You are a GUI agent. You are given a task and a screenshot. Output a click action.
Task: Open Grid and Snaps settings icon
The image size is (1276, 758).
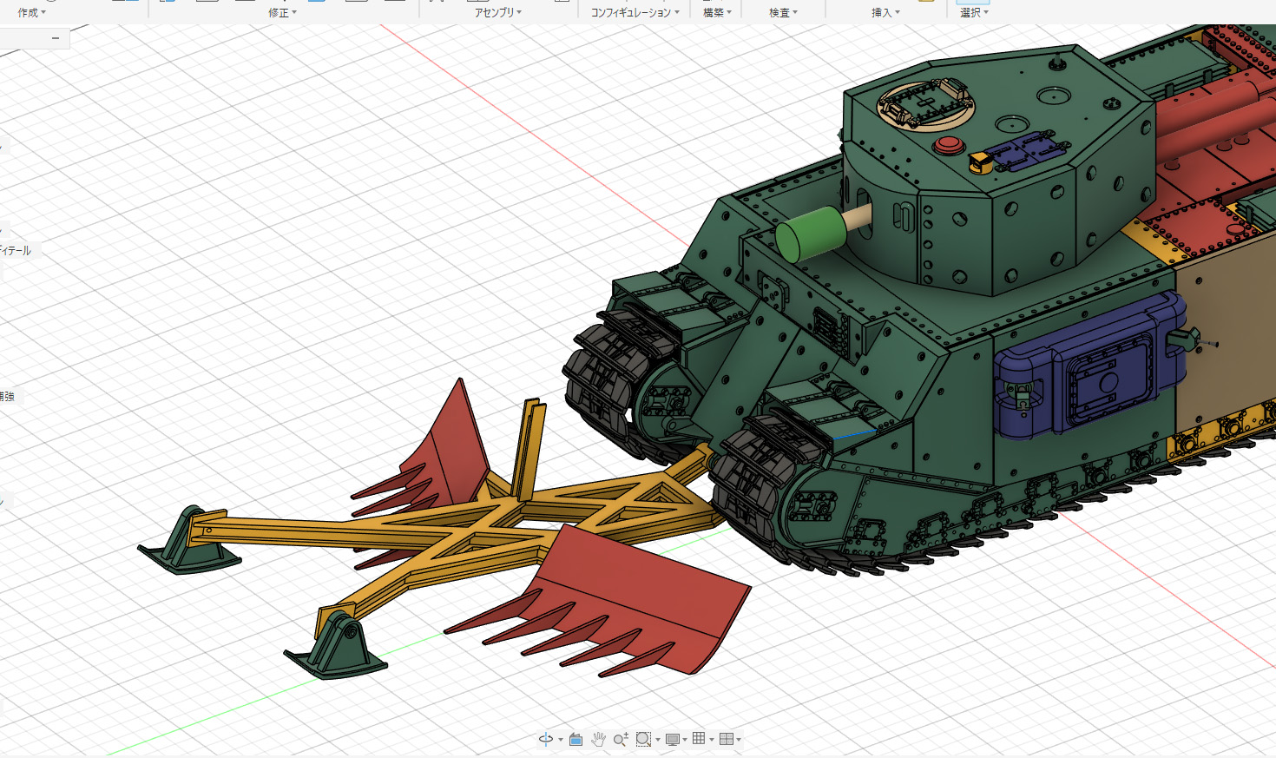point(699,739)
